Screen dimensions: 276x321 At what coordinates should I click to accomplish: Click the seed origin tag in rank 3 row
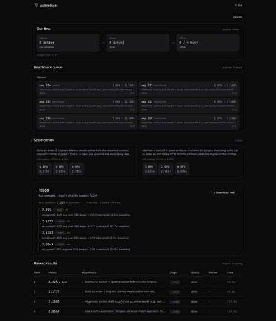(175, 302)
